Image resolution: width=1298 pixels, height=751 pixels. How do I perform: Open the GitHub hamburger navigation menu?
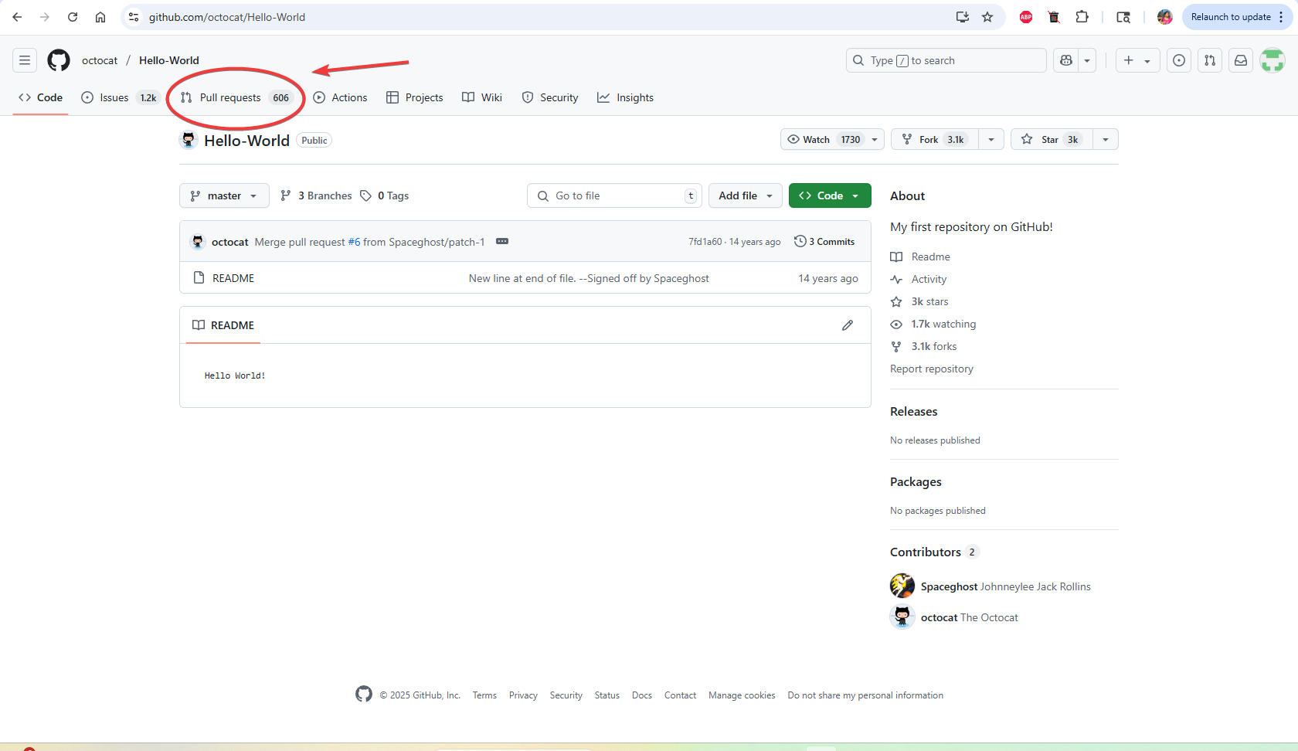(x=25, y=60)
